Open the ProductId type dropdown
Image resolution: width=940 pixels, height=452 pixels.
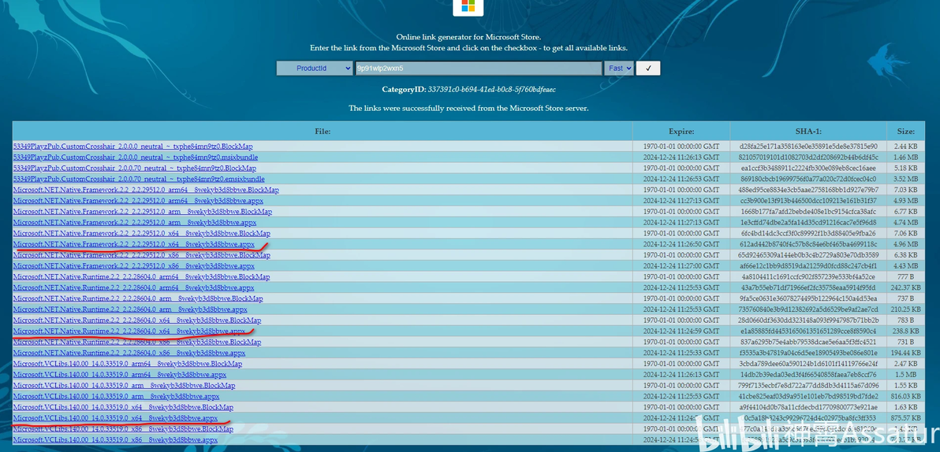[x=315, y=69]
